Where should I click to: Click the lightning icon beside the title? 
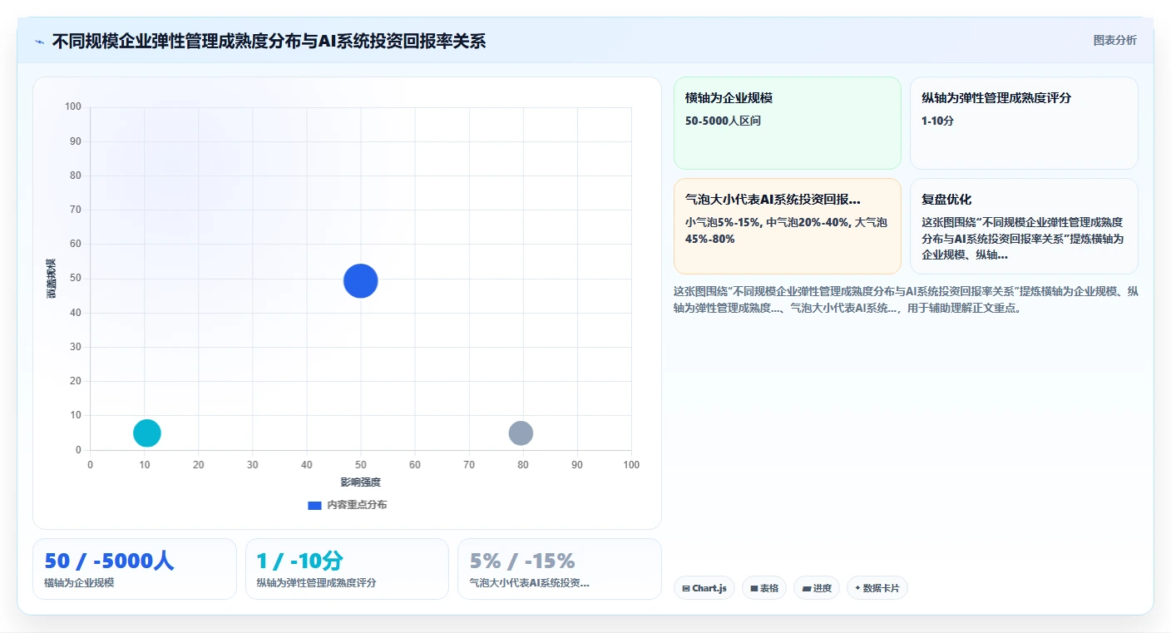pos(39,42)
